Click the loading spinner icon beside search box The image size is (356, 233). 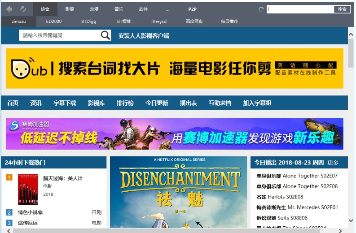(x=261, y=9)
